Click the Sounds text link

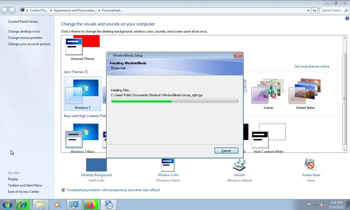click(239, 175)
